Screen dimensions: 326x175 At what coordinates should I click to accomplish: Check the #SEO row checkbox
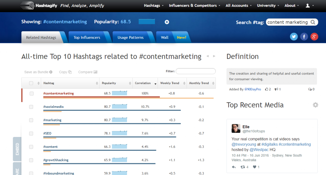[31, 133]
